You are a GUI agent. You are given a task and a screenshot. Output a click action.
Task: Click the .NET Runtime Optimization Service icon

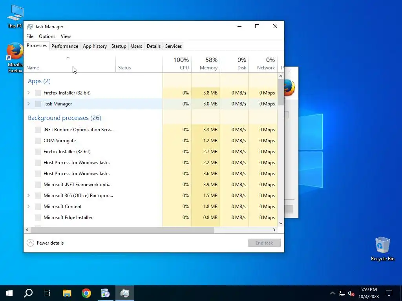click(38, 130)
